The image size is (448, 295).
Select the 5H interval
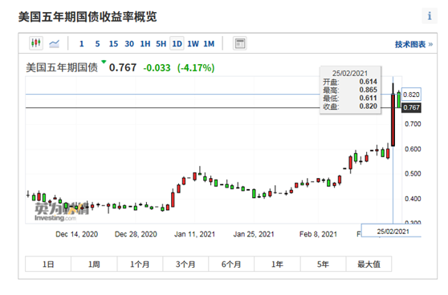[161, 44]
